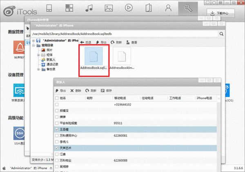This screenshot has width=245, height=172.
Task: Click the 数据管理 section heading
Action: tap(16, 32)
